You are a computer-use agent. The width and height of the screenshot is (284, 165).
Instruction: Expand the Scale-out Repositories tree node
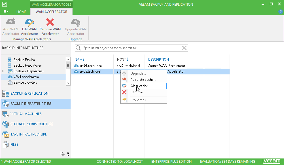3,71
